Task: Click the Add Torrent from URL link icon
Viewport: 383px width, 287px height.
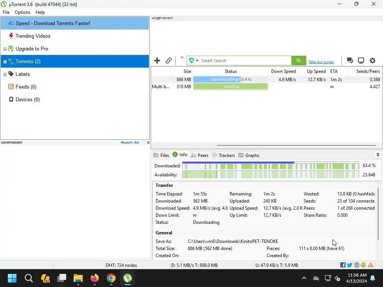Action: pos(169,61)
